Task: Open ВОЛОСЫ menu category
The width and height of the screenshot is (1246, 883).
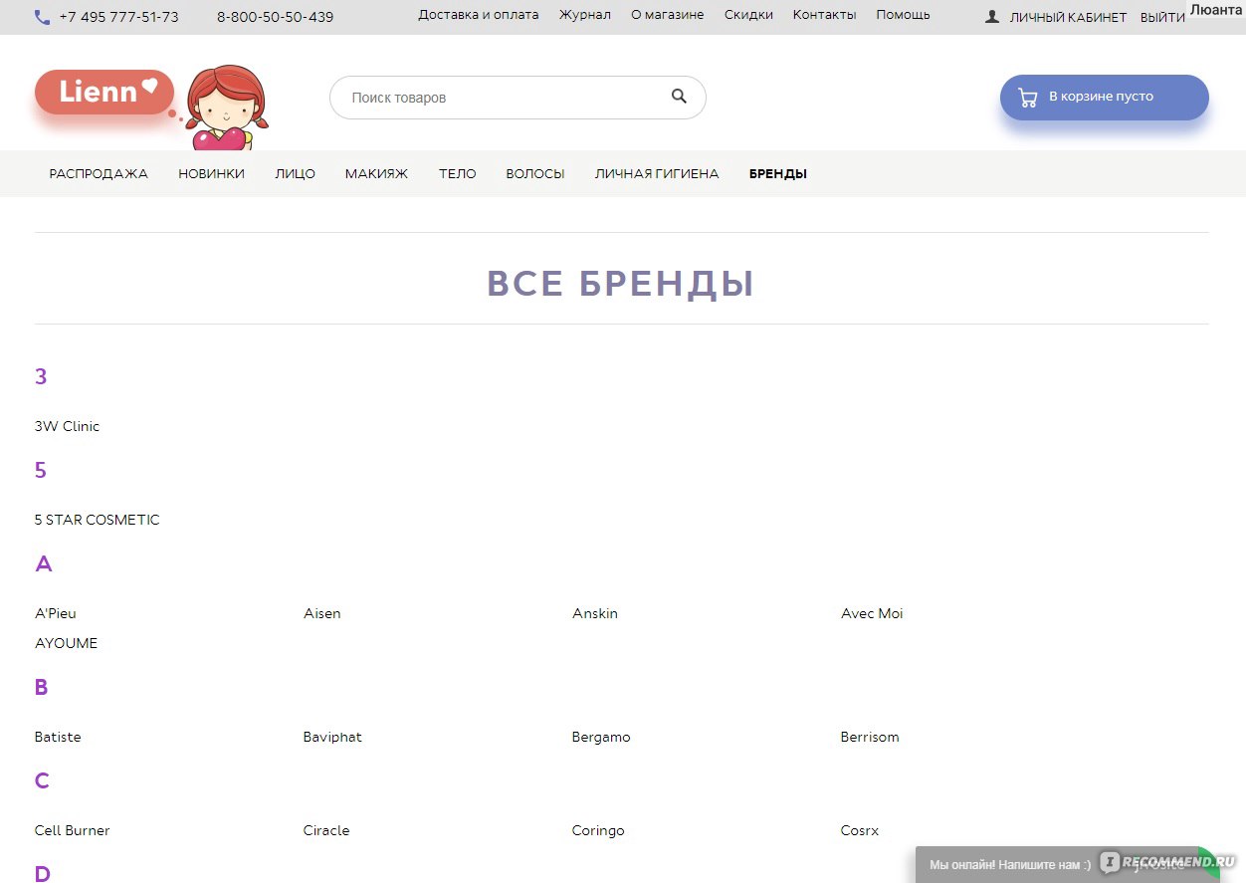Action: pos(535,174)
